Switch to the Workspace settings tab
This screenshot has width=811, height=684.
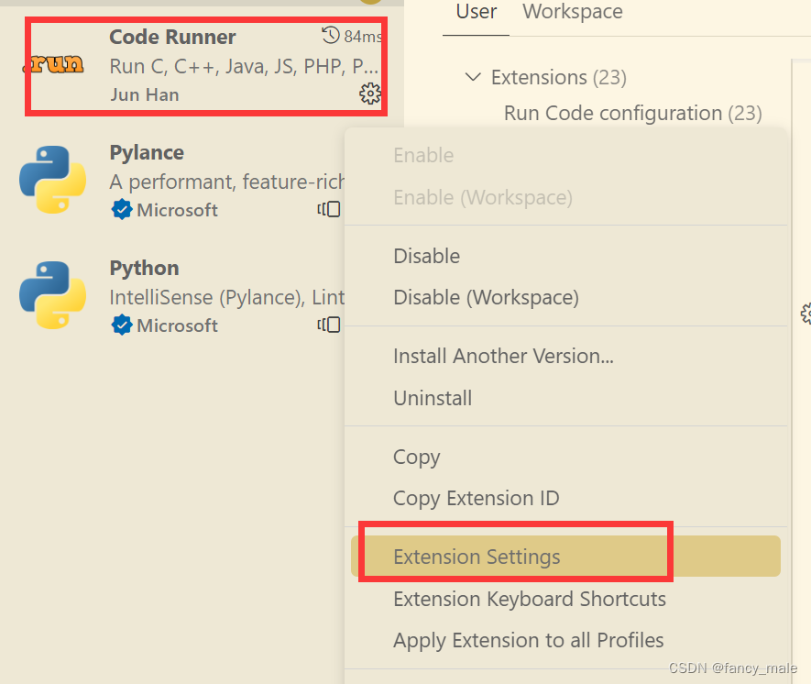point(572,12)
